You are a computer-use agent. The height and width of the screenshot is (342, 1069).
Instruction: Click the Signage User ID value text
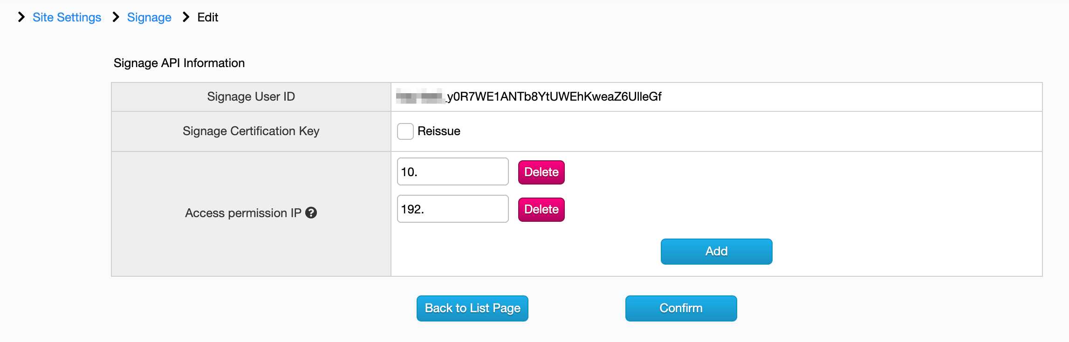529,96
